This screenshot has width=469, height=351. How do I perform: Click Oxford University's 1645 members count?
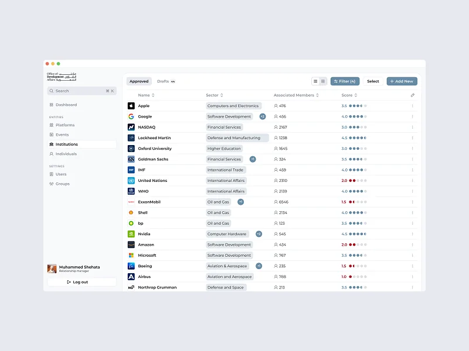281,149
